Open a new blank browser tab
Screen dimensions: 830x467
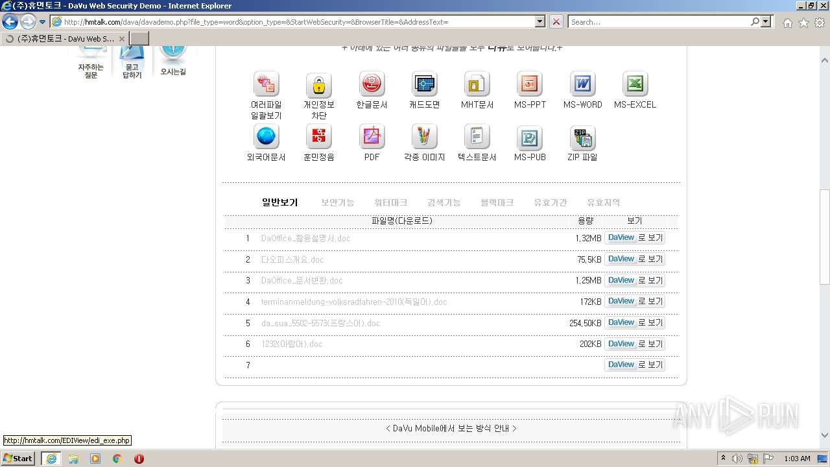[139, 38]
